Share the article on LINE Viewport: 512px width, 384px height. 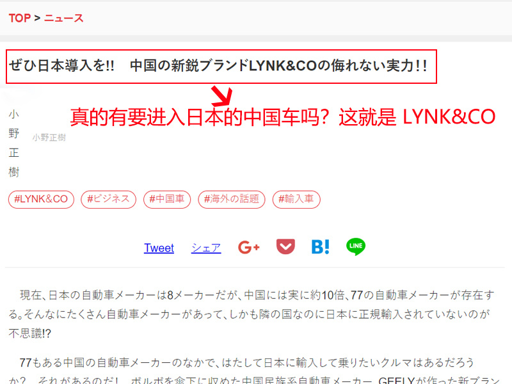(356, 246)
